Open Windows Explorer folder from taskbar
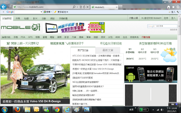181x113 pixels. pos(27,110)
